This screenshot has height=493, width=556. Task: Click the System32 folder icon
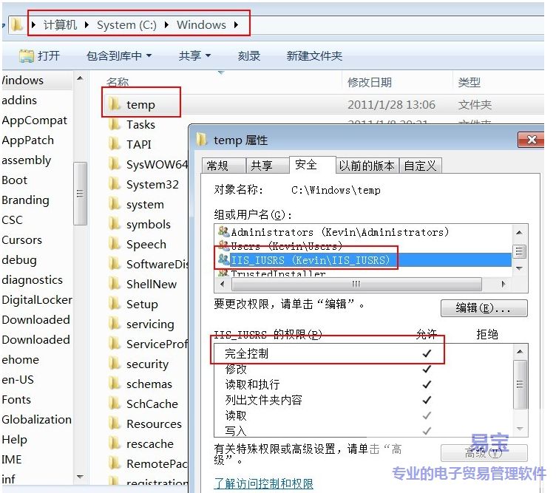[x=115, y=185]
